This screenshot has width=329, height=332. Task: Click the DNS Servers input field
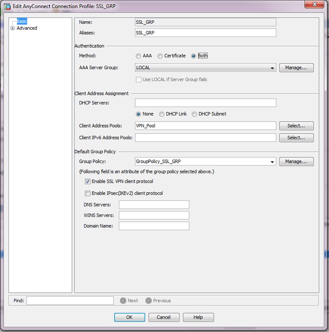click(x=154, y=205)
